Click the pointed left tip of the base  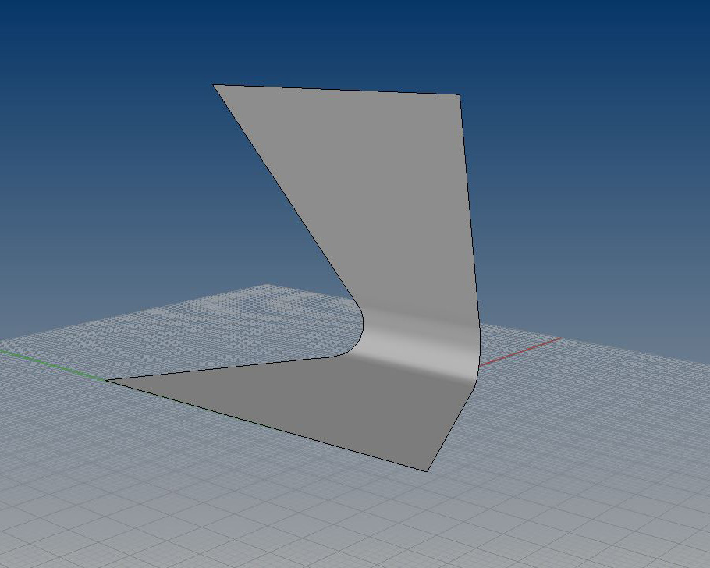click(107, 380)
